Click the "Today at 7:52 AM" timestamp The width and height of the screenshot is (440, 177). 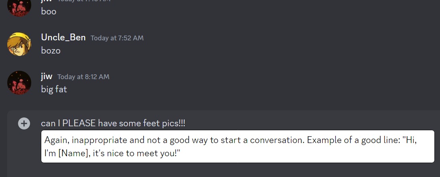(x=117, y=38)
